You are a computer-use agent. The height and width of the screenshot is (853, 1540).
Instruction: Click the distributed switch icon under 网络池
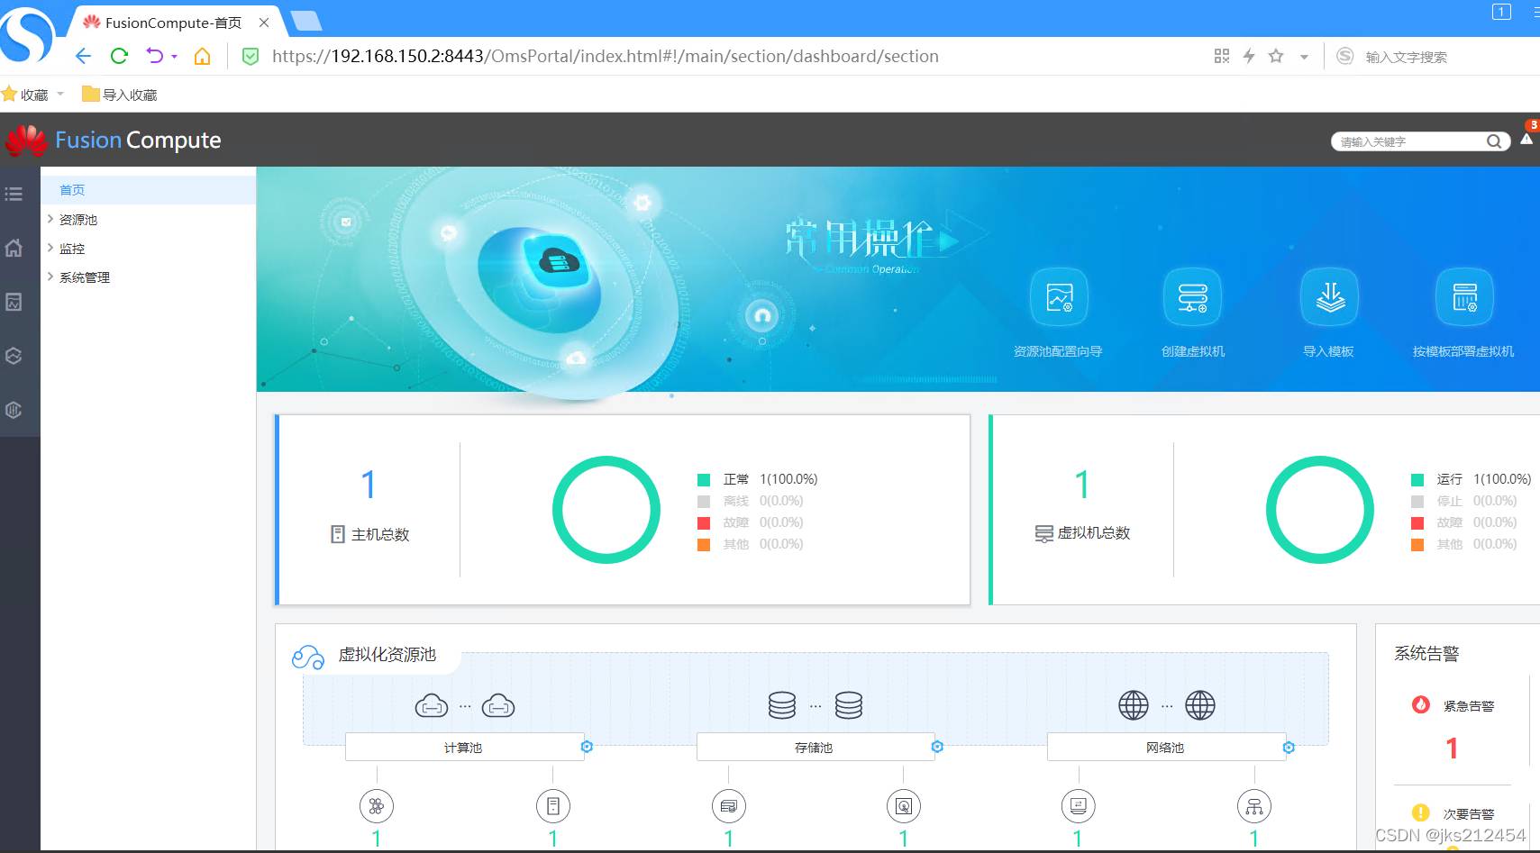(1079, 806)
